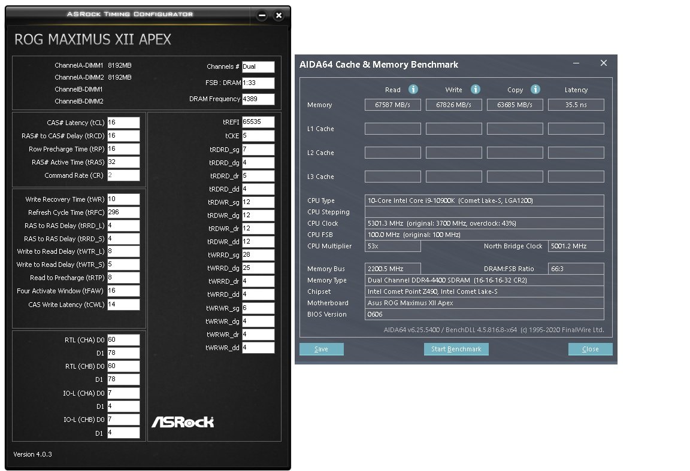Viewport: 690px width, 471px height.
Task: Select the North Bridge Clock 5001.2 MHz field
Action: (576, 247)
